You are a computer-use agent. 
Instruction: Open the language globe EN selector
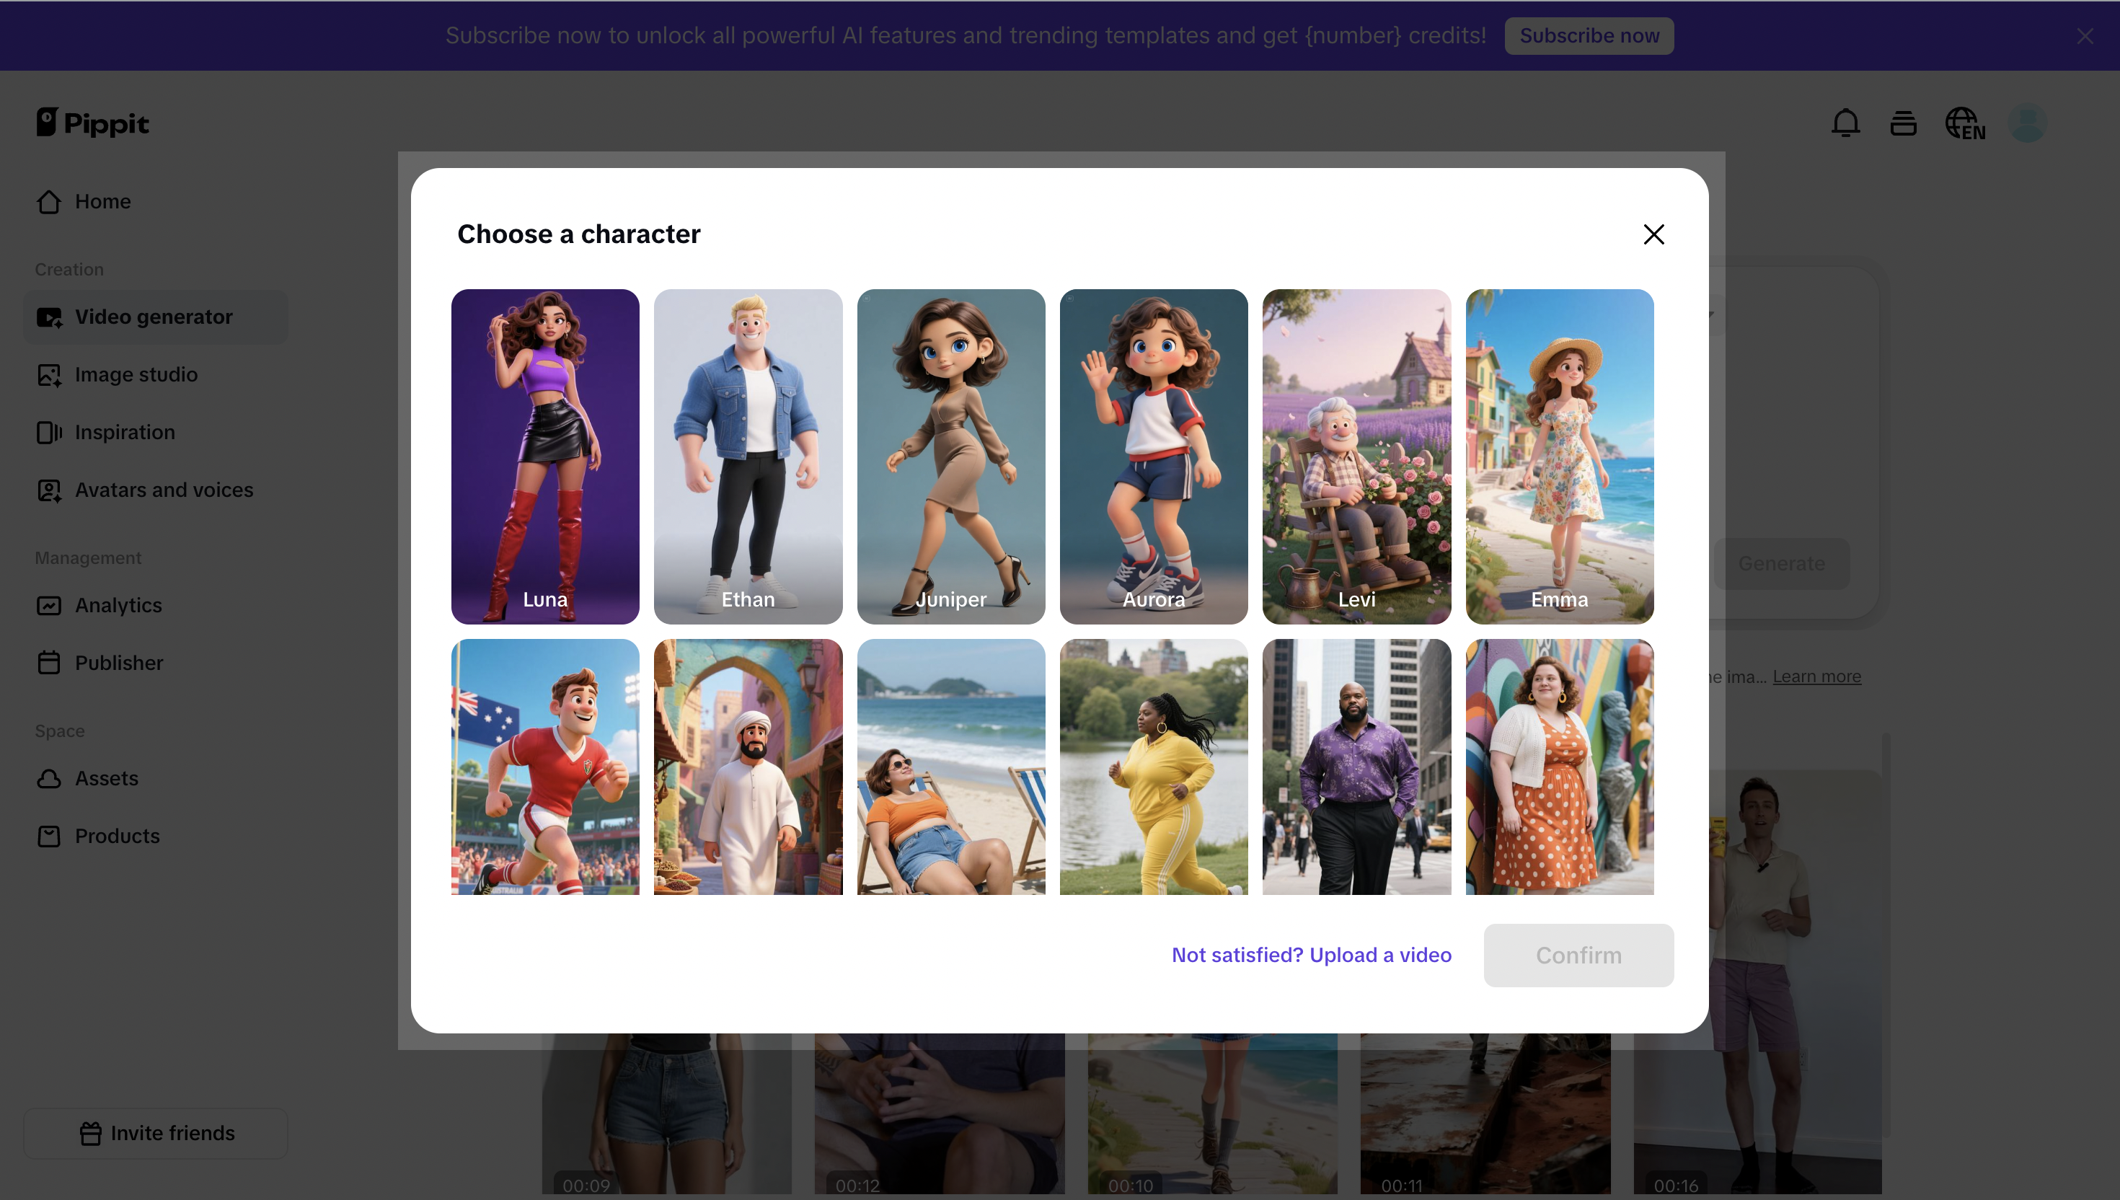coord(1964,123)
